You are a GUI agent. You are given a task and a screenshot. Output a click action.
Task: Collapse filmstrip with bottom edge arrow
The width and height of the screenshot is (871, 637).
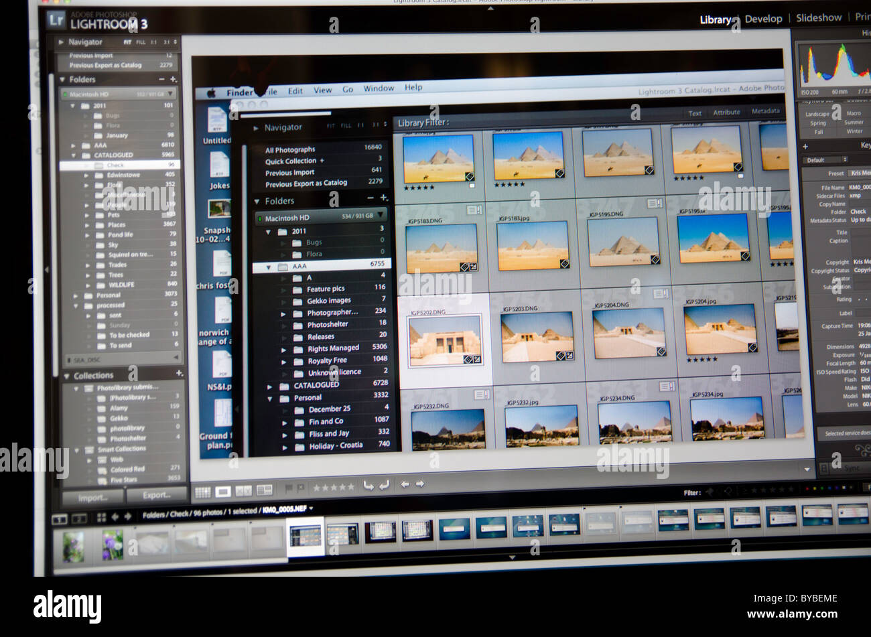pos(512,557)
